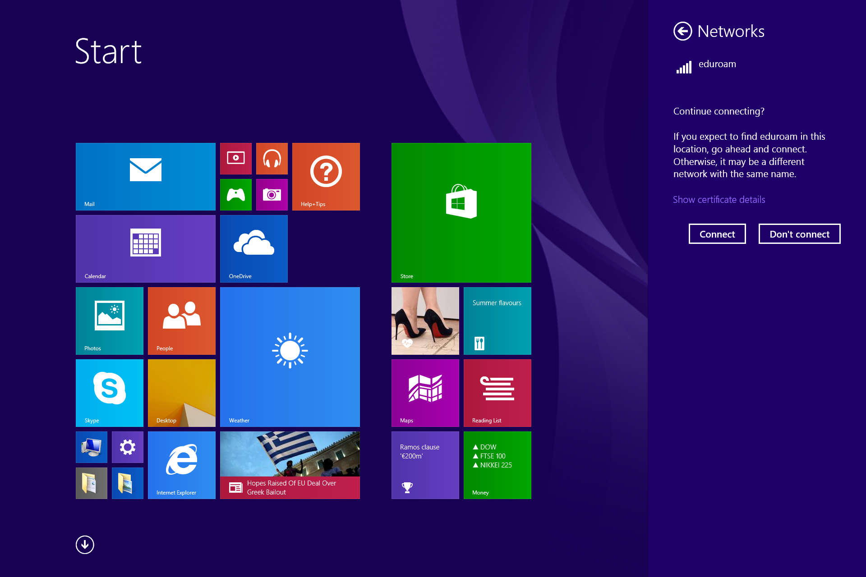Go back from the Networks panel

point(682,31)
